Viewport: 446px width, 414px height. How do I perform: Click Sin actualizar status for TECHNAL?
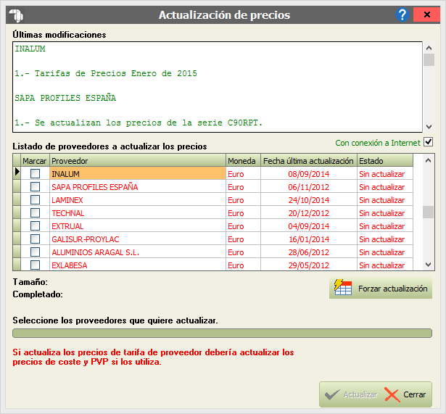click(385, 213)
